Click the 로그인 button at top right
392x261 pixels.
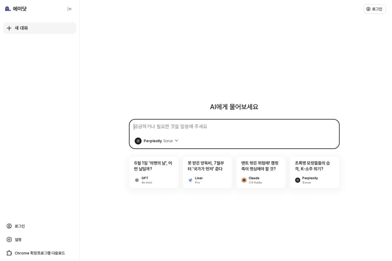click(x=375, y=9)
